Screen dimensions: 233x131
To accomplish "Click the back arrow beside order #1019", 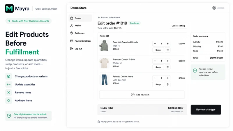I will click(x=99, y=17).
